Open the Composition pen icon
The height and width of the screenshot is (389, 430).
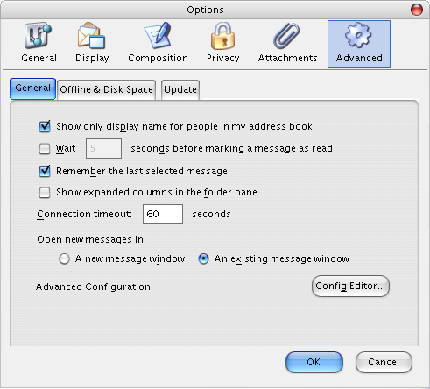[158, 36]
